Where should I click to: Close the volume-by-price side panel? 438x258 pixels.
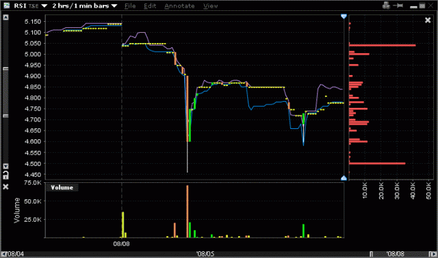(x=428, y=20)
